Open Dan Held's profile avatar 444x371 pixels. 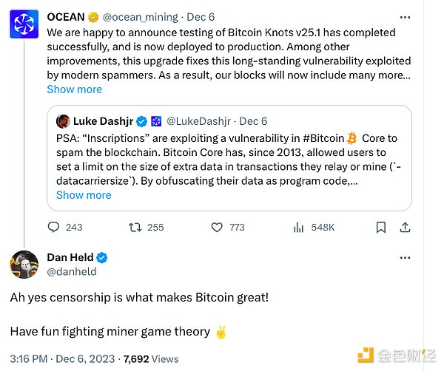[24, 265]
